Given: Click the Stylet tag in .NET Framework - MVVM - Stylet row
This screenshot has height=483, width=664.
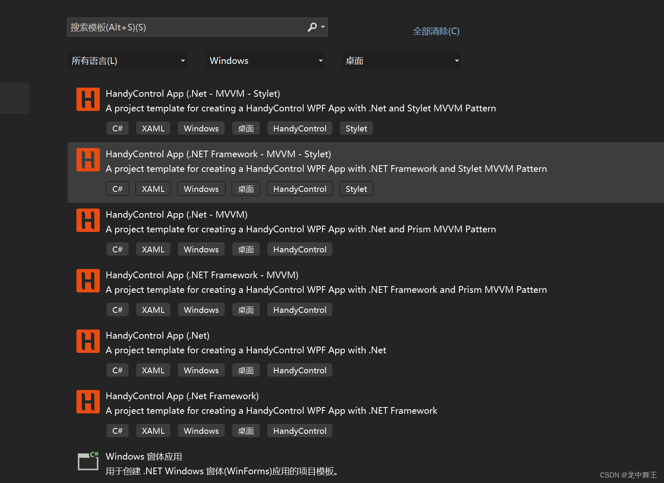Looking at the screenshot, I should (x=356, y=189).
